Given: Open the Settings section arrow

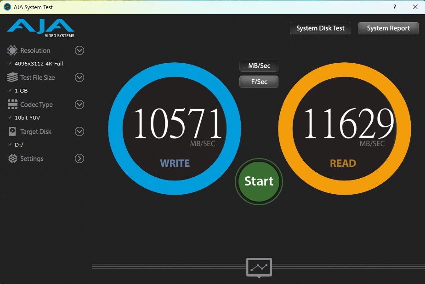Looking at the screenshot, I should click(79, 158).
